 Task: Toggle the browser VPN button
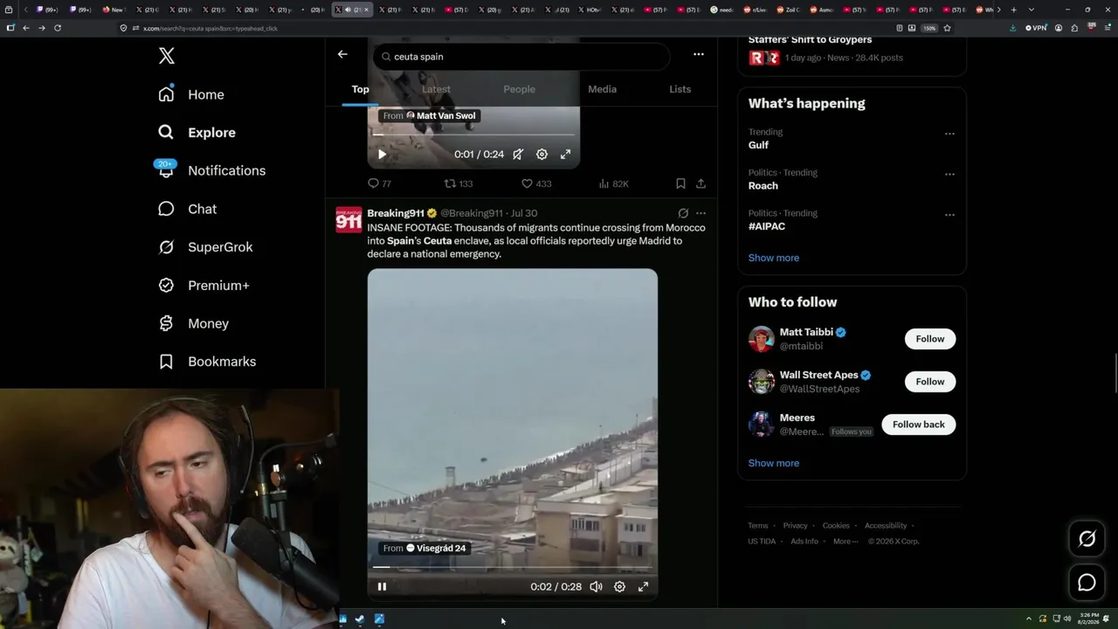(x=1036, y=28)
